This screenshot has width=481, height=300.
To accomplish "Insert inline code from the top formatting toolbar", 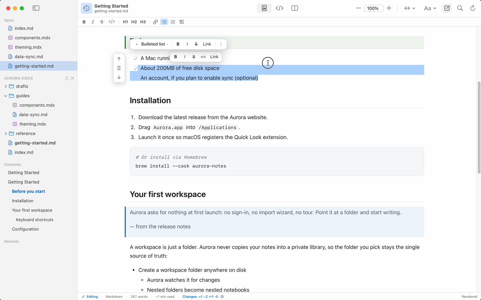I will coord(112,22).
